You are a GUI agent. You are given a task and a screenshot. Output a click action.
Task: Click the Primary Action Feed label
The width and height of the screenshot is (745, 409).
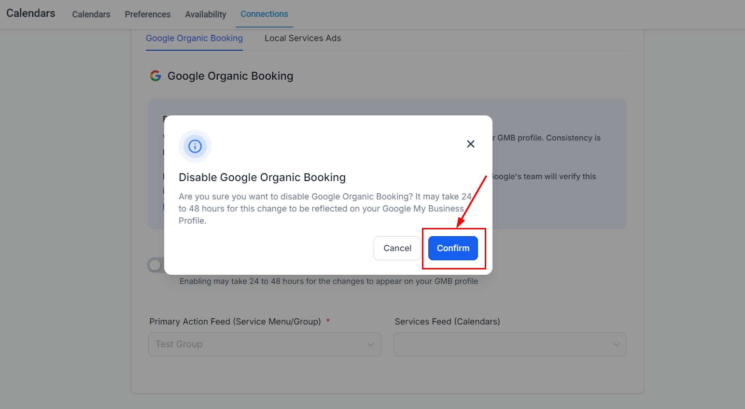(x=235, y=322)
